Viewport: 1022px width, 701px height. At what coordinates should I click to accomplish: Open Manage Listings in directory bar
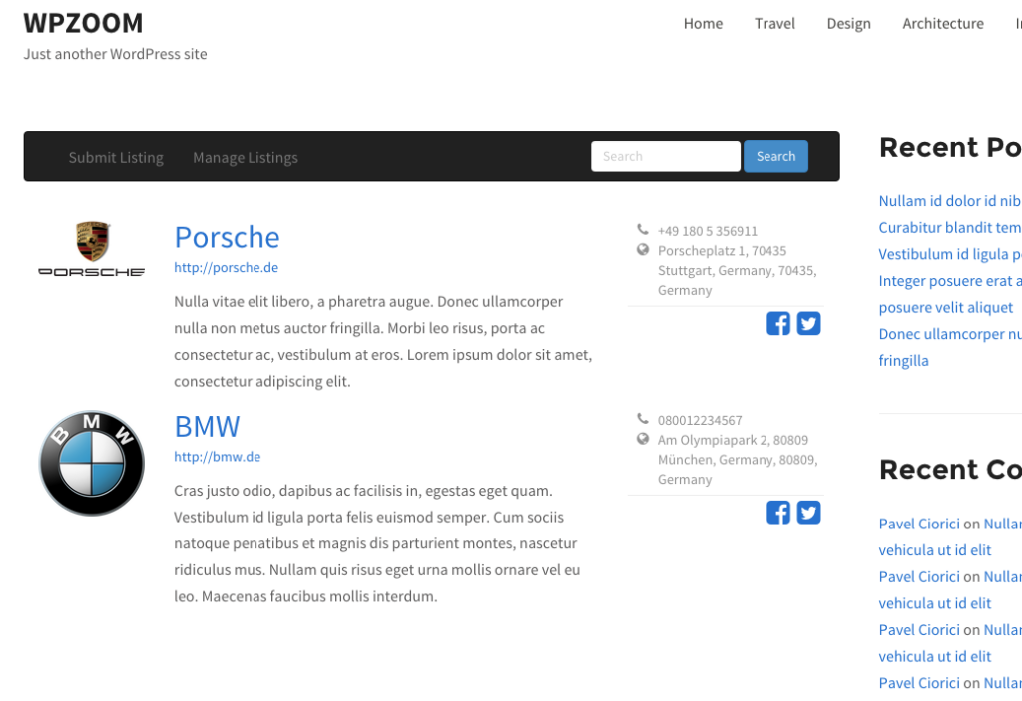tap(246, 157)
